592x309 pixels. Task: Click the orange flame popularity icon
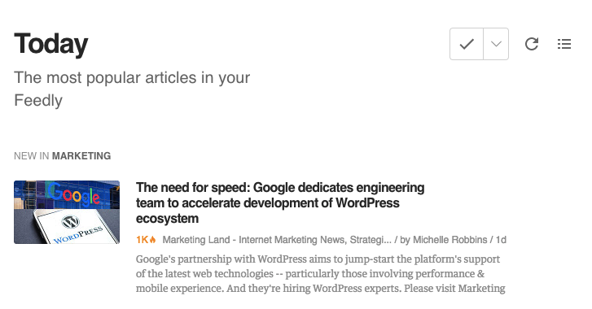[152, 240]
